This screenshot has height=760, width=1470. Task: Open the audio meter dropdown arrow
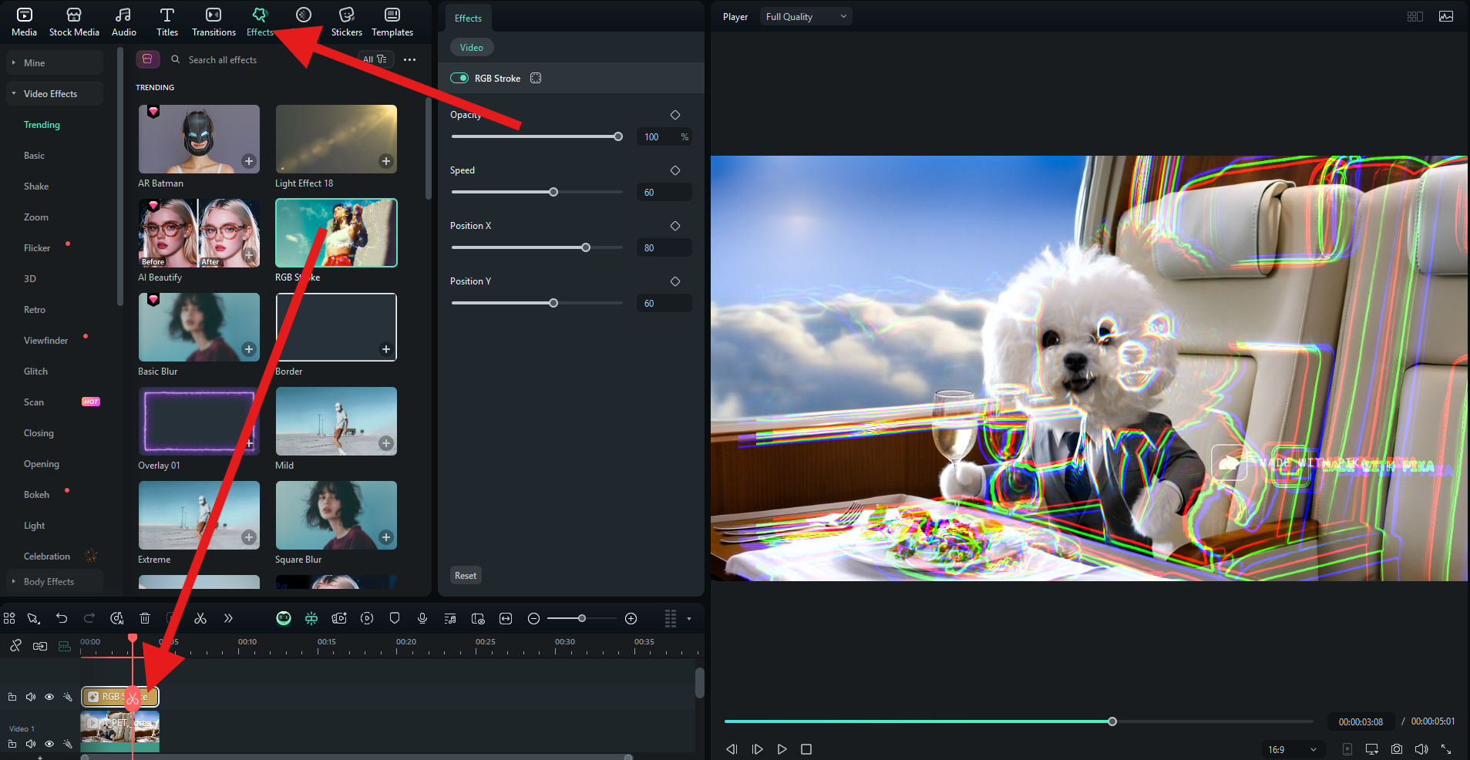click(689, 618)
